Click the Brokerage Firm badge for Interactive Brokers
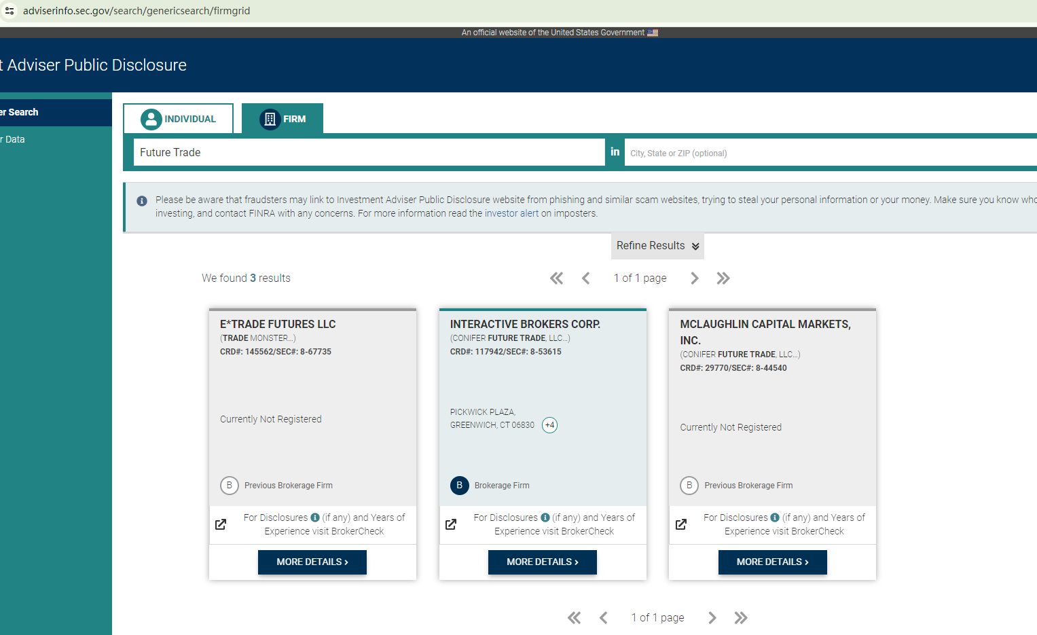The height and width of the screenshot is (635, 1037). 490,486
